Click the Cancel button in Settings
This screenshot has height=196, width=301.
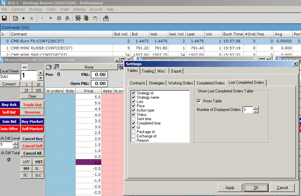[x=282, y=188]
